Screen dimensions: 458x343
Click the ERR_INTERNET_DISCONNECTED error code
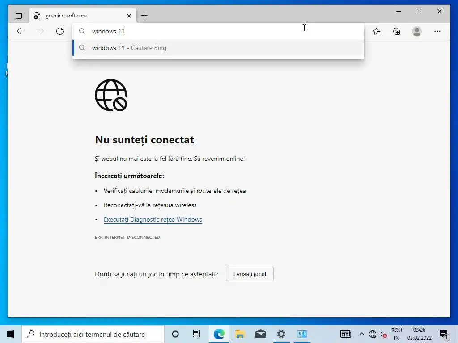pos(127,238)
